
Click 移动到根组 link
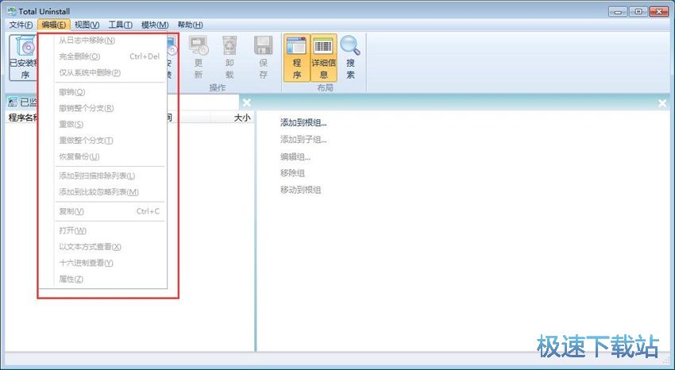pyautogui.click(x=300, y=190)
